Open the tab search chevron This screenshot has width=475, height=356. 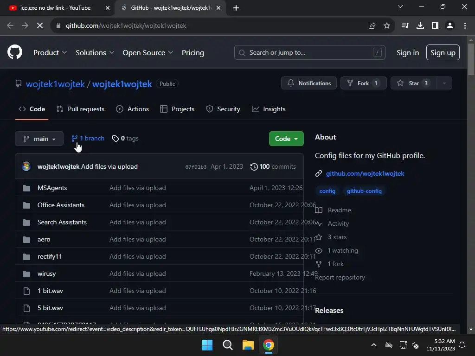[x=400, y=6]
